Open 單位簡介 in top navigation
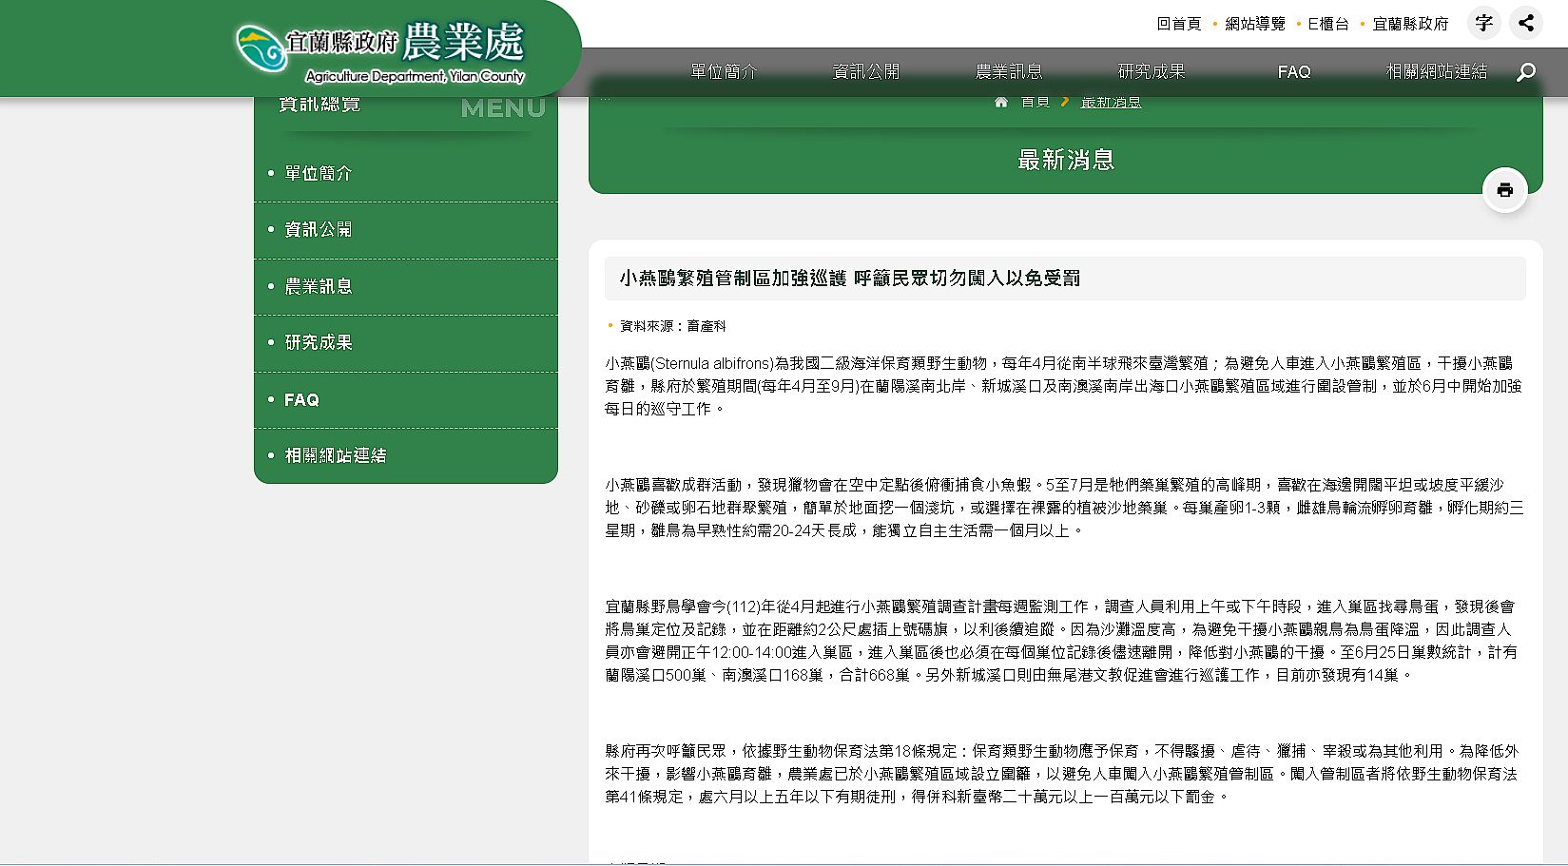 pyautogui.click(x=724, y=72)
